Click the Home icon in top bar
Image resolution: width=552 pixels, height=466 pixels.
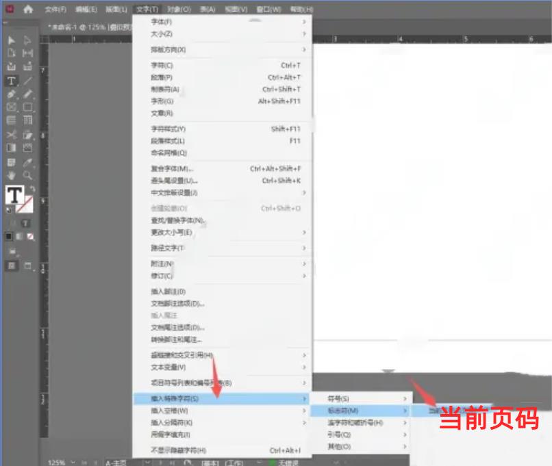[x=28, y=10]
